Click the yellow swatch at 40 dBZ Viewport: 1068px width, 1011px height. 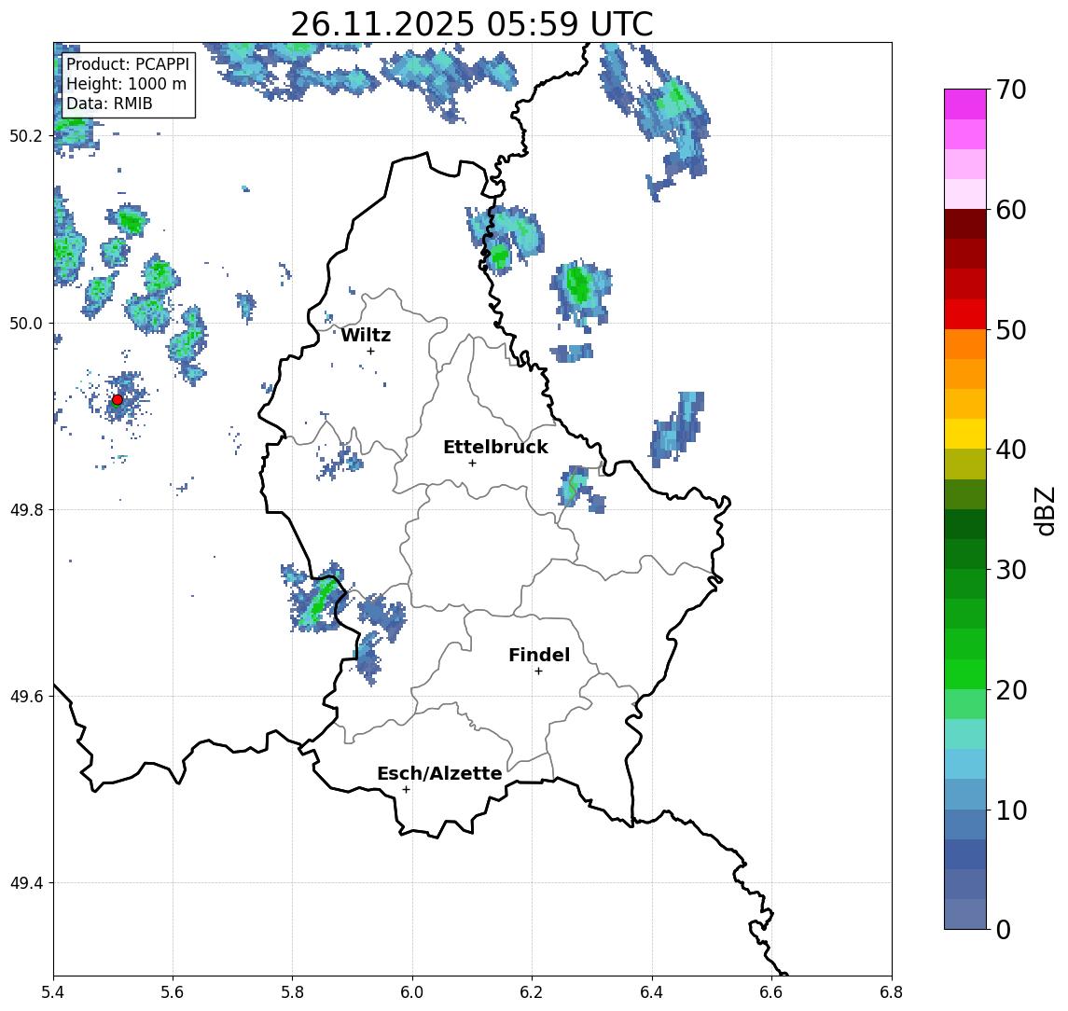point(965,434)
